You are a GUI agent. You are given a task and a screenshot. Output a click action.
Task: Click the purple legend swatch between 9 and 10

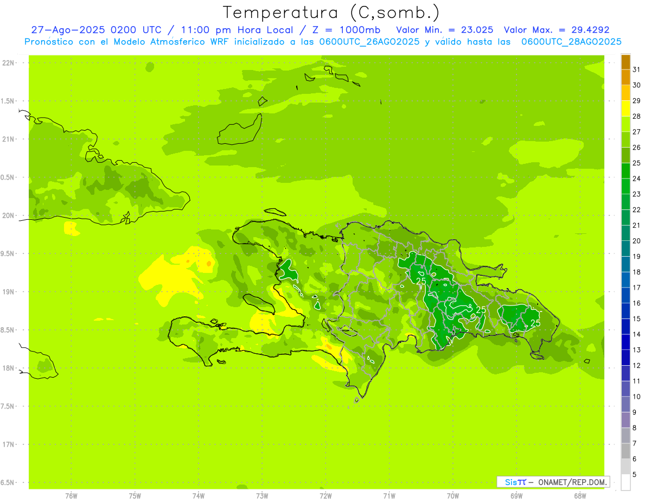point(626,404)
